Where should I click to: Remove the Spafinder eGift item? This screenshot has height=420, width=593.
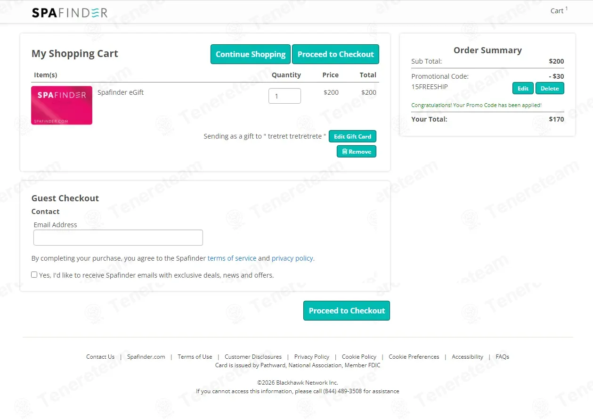click(x=357, y=151)
